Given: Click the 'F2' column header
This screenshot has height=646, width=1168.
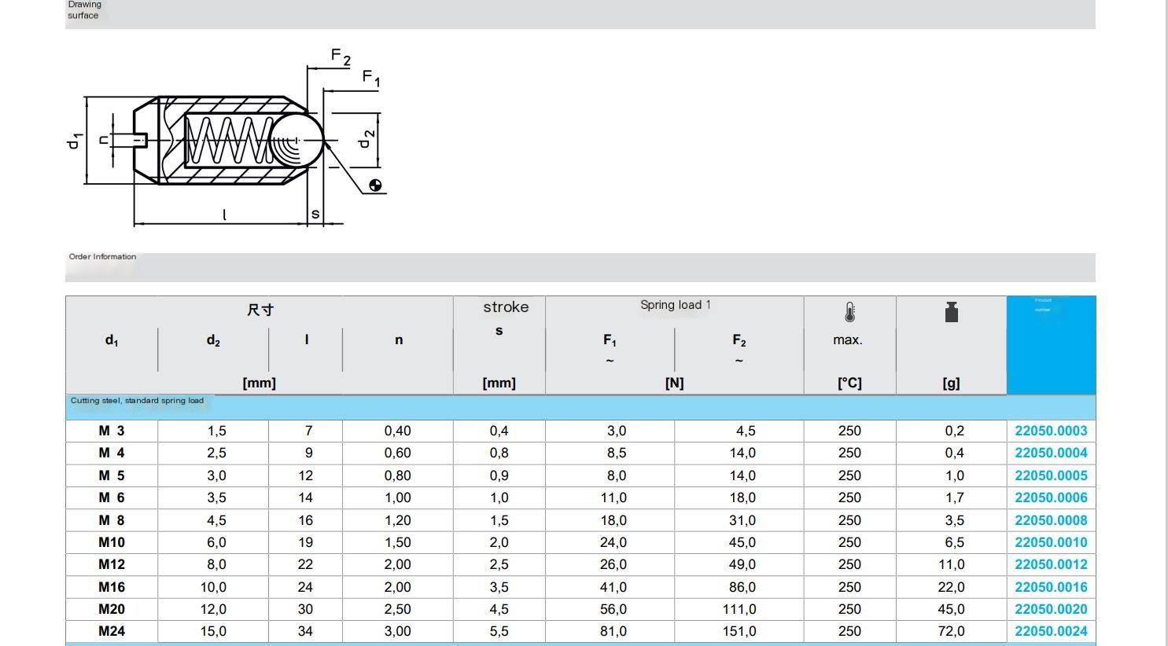Looking at the screenshot, I should (x=739, y=340).
